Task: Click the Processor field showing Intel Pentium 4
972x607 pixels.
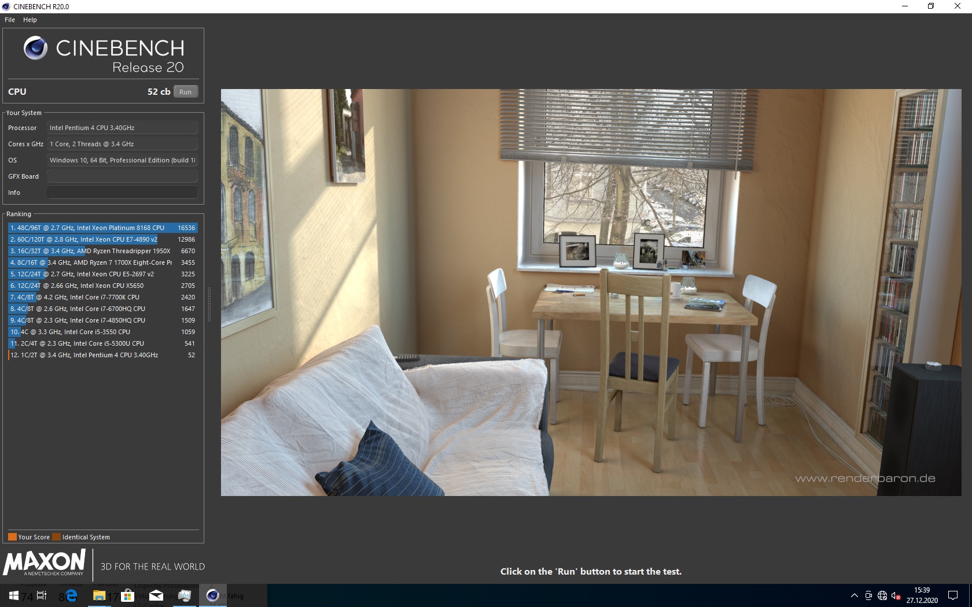Action: point(122,128)
